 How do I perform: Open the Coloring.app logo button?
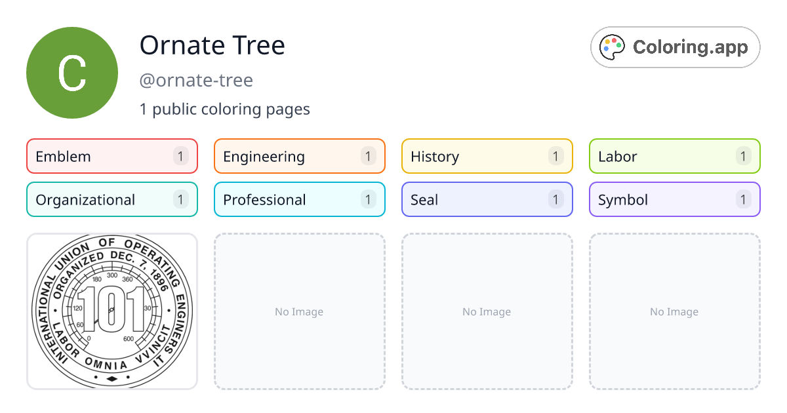click(x=675, y=47)
